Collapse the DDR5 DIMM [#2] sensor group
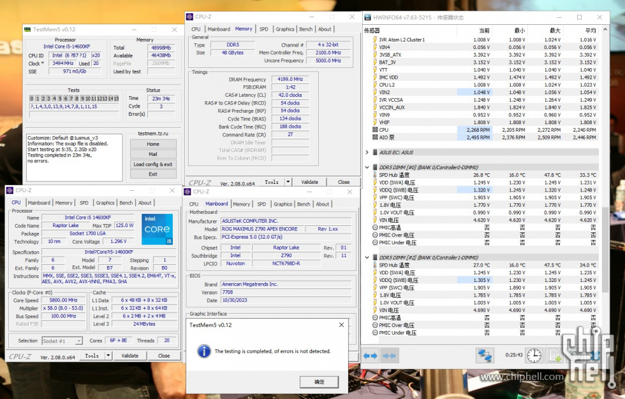This screenshot has height=399, width=625. coord(367,257)
